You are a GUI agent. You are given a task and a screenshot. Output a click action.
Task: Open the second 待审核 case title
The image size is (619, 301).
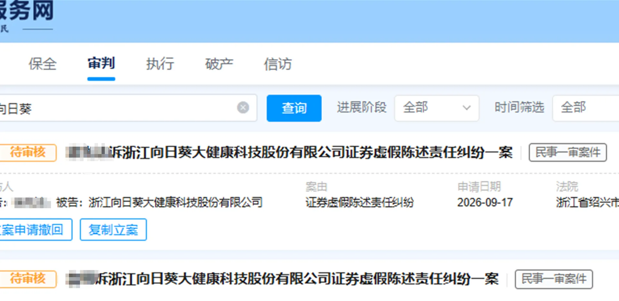(x=282, y=279)
